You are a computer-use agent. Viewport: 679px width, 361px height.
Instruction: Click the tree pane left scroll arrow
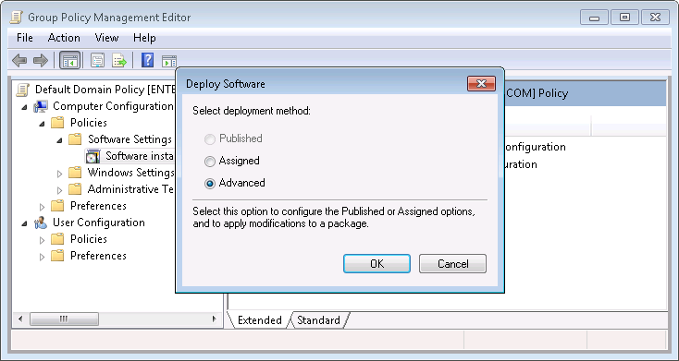[20, 319]
